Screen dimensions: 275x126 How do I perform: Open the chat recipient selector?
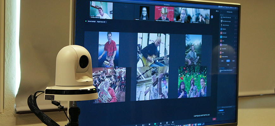(x=221, y=110)
